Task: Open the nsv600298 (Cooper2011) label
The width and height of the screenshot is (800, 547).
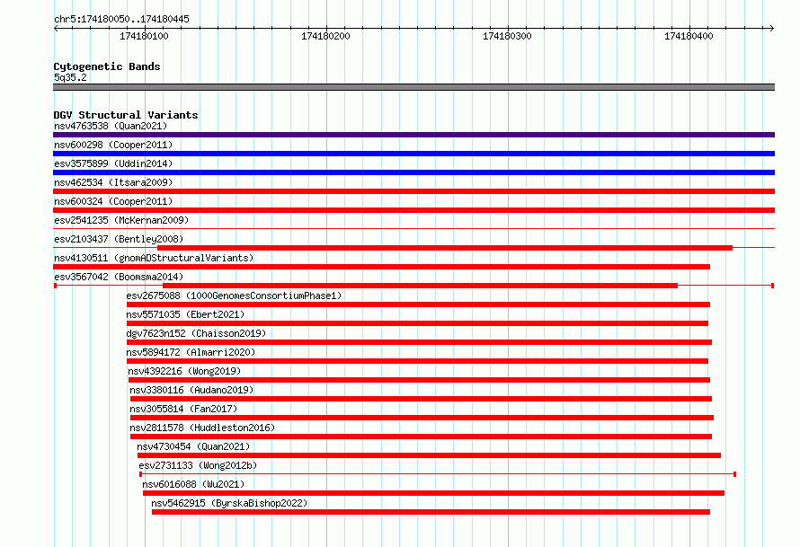Action: 113,145
